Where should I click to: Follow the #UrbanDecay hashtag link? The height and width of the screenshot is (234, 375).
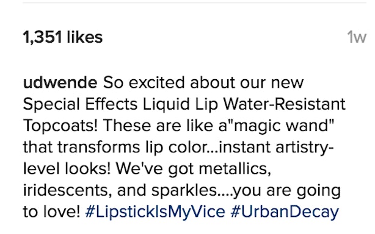pos(285,211)
